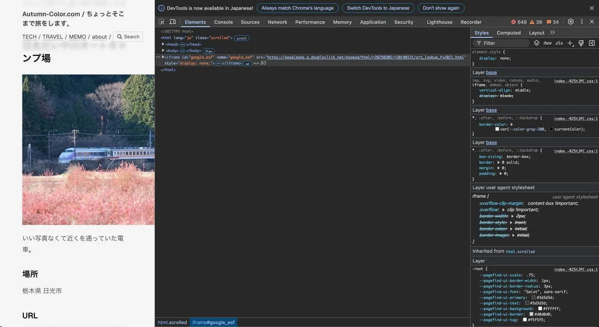599x327 pixels.
Task: Open the Network tab
Action: click(x=277, y=22)
